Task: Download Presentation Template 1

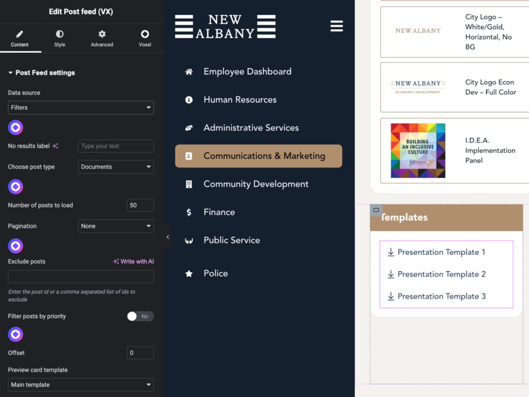Action: [x=441, y=252]
